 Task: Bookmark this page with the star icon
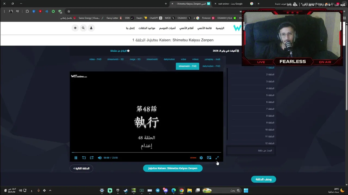click(69, 11)
